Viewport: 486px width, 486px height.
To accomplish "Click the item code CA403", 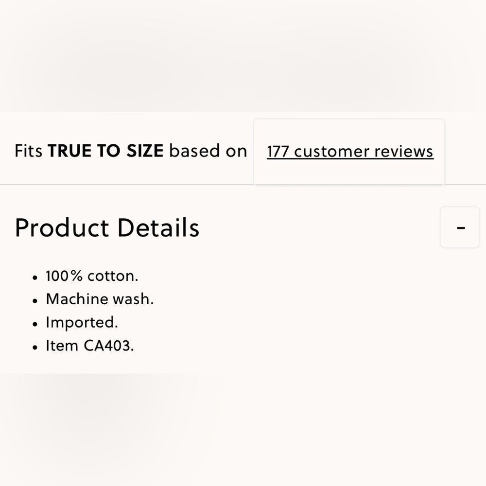I will point(108,346).
